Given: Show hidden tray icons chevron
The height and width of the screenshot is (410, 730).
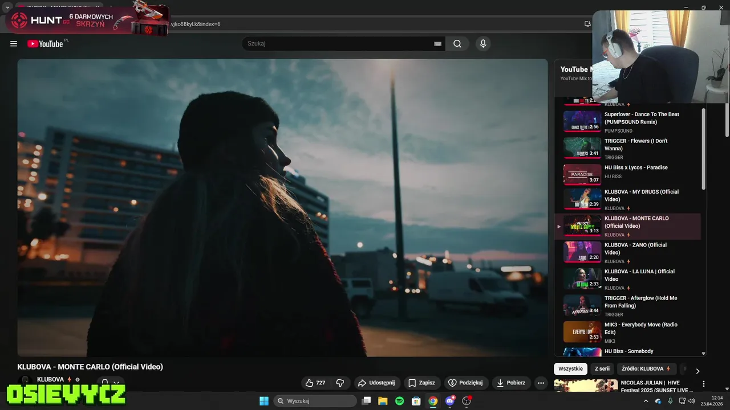Looking at the screenshot, I should [646, 401].
